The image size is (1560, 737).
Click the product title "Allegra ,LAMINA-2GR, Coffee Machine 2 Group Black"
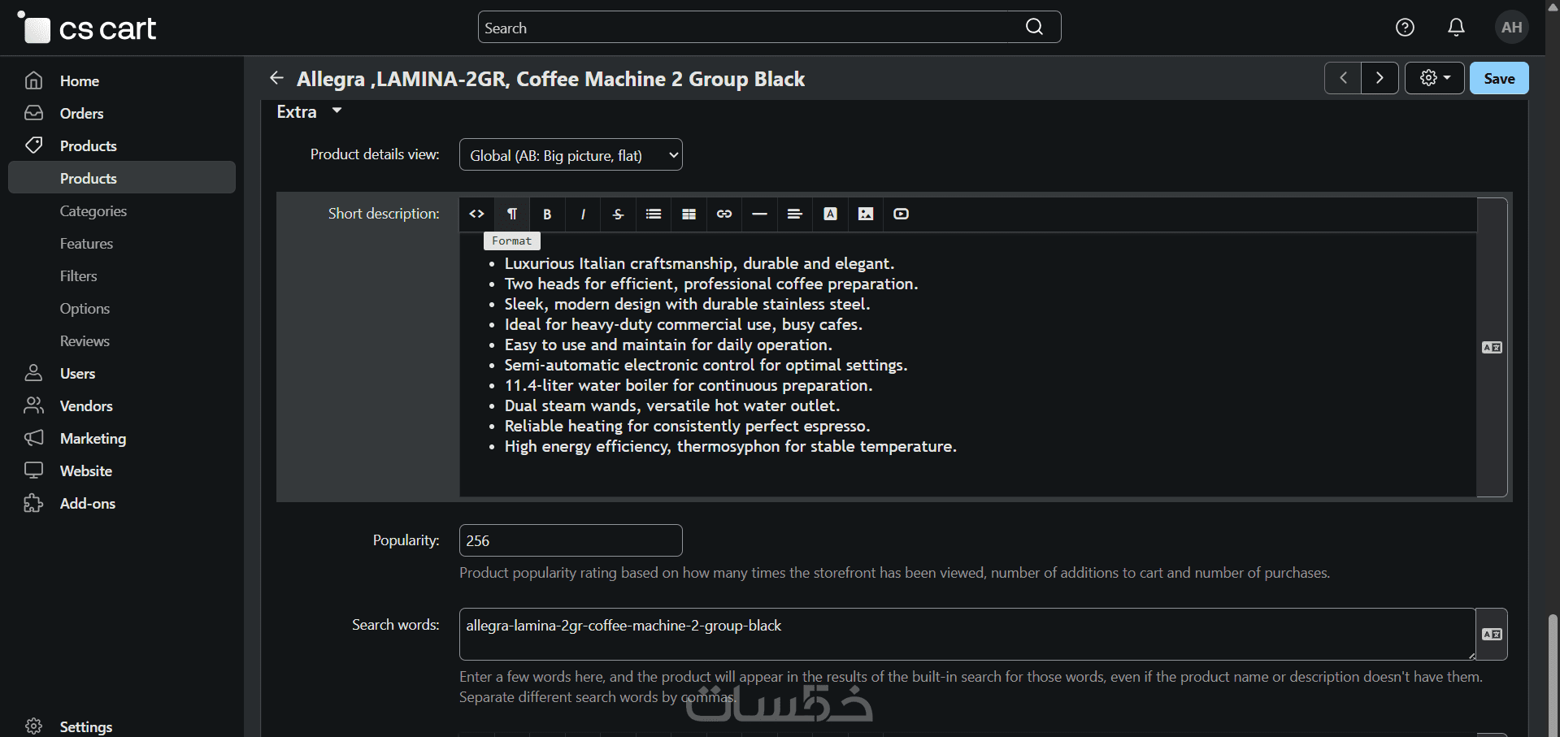tap(550, 79)
